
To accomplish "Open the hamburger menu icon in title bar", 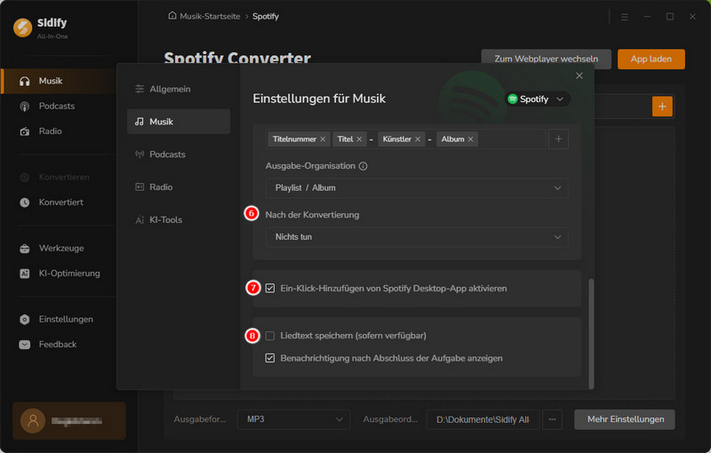I will pyautogui.click(x=625, y=17).
